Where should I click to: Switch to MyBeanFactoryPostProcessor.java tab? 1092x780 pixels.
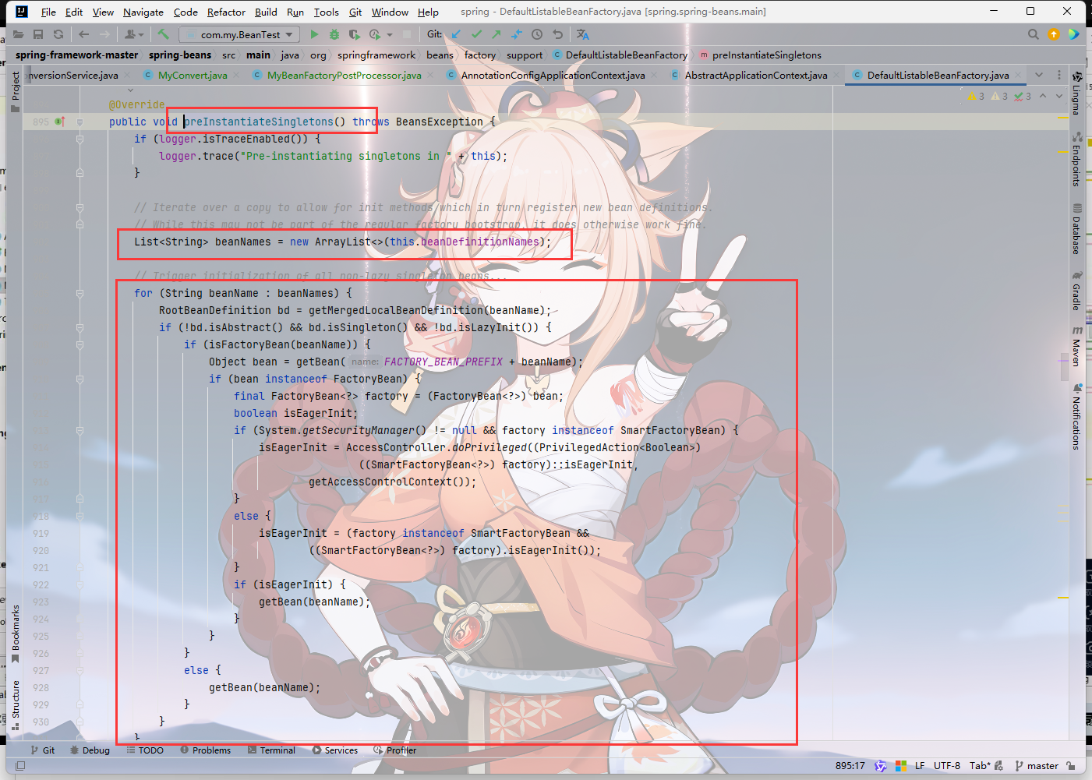[x=344, y=76]
